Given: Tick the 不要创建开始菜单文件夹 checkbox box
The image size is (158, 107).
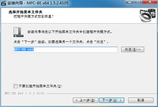Looking at the screenshot, I should (x=16, y=86).
